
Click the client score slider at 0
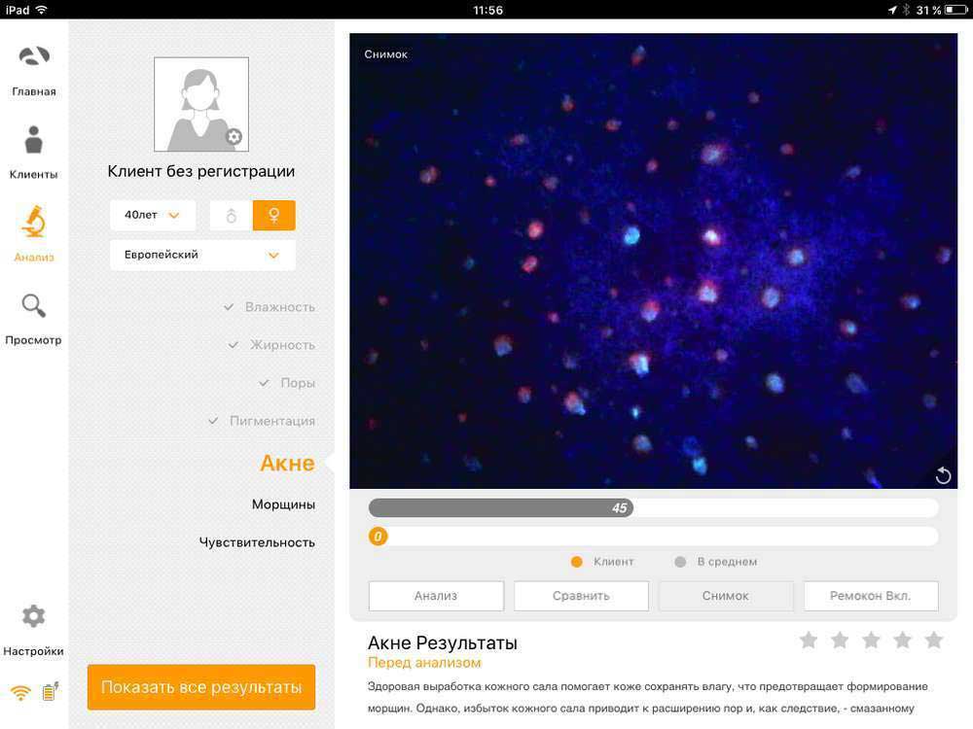tap(378, 537)
